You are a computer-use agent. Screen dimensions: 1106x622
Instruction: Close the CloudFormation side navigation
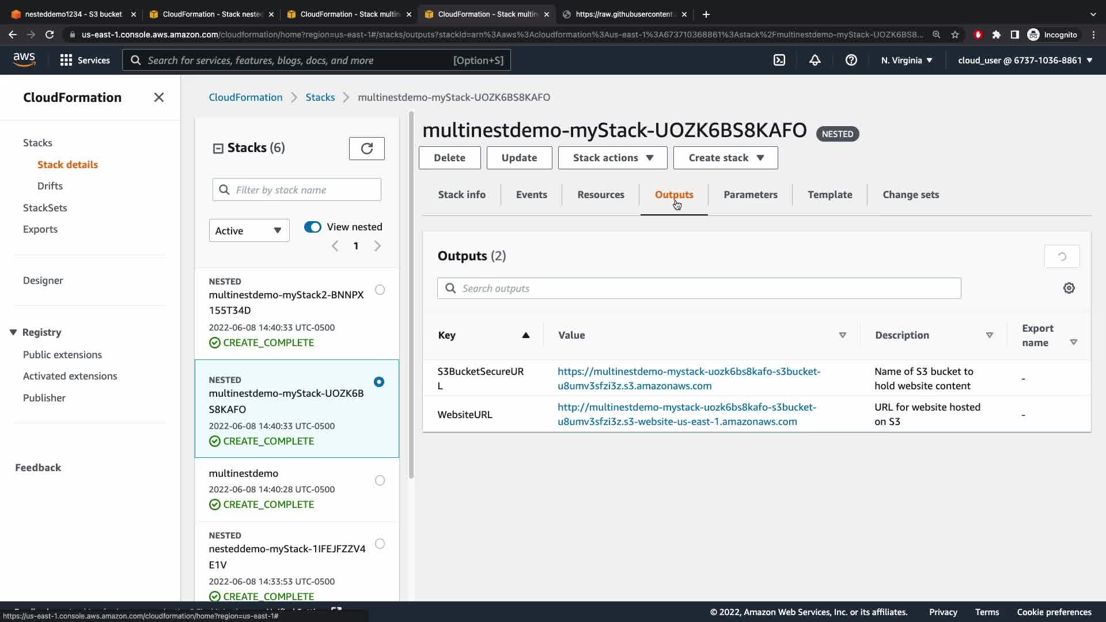[159, 97]
